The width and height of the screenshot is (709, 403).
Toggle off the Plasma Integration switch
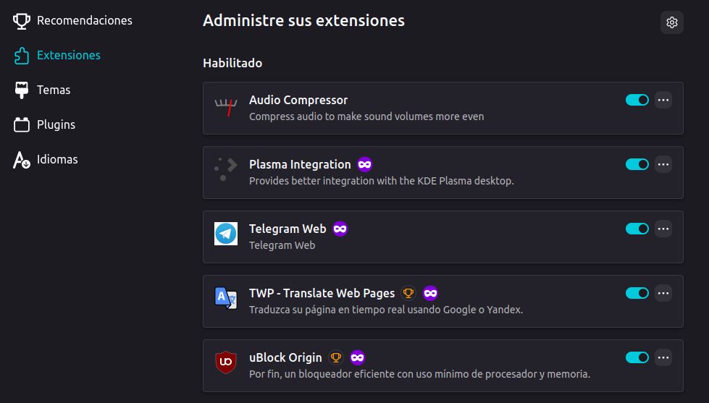tap(637, 164)
